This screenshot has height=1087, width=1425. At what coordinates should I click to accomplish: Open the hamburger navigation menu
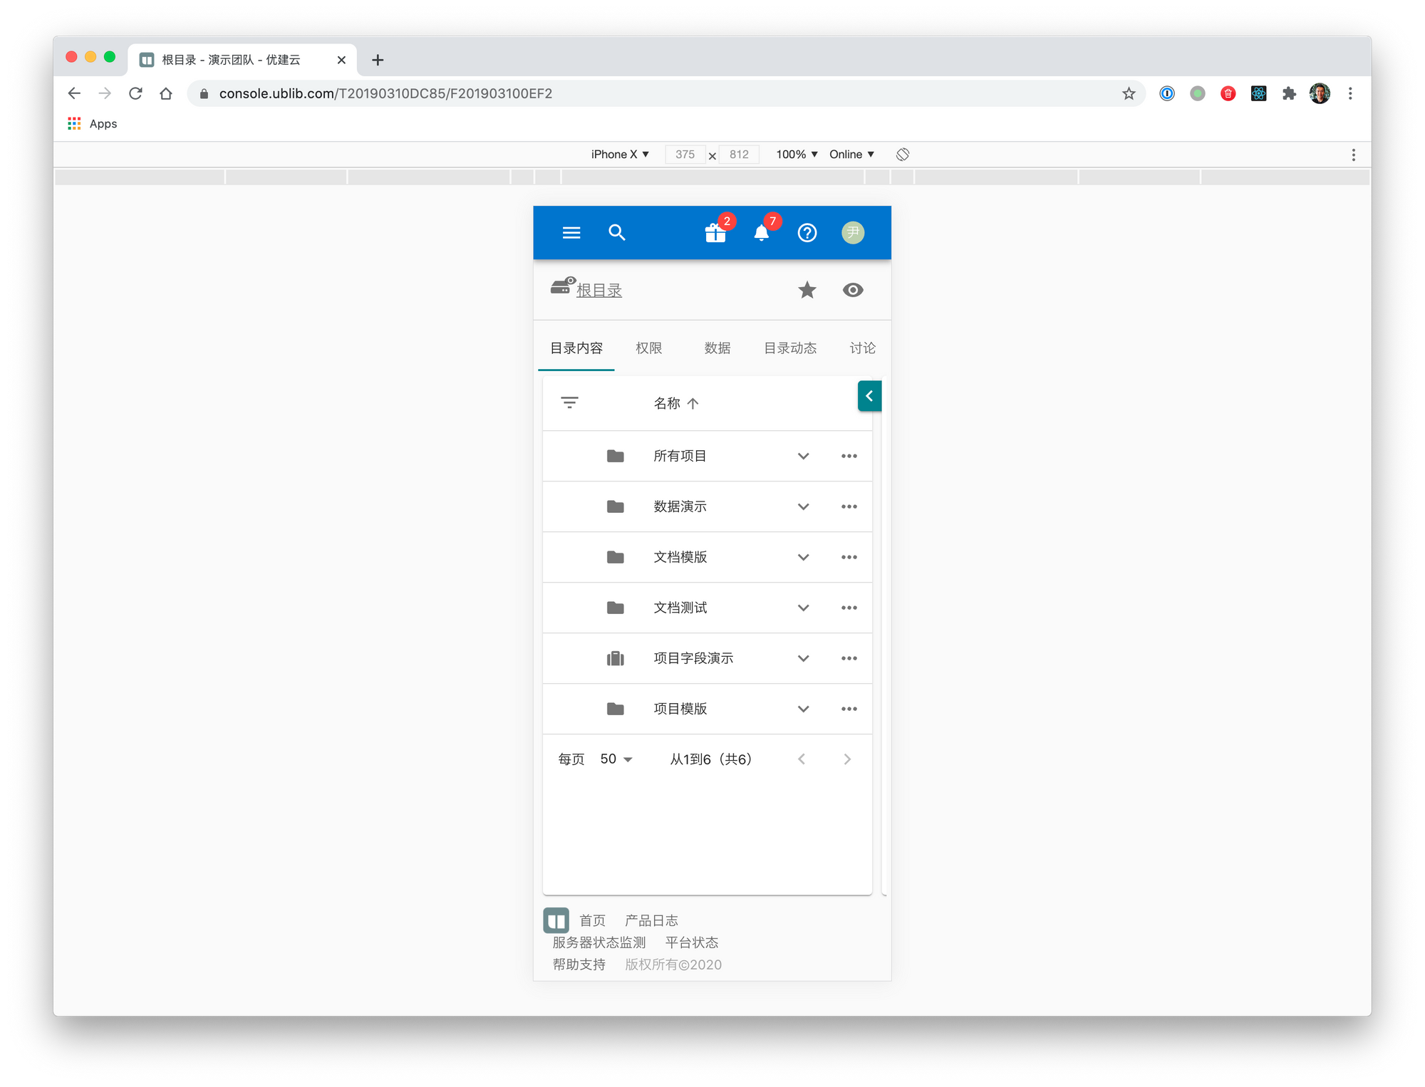[x=571, y=233]
